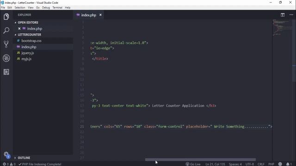The width and height of the screenshot is (296, 166).
Task: Open the Debug view in activity bar
Action: pos(6,58)
